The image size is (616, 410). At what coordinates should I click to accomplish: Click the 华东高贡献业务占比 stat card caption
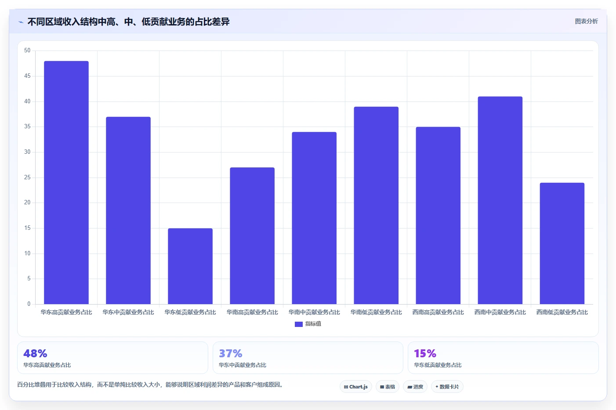(x=47, y=365)
